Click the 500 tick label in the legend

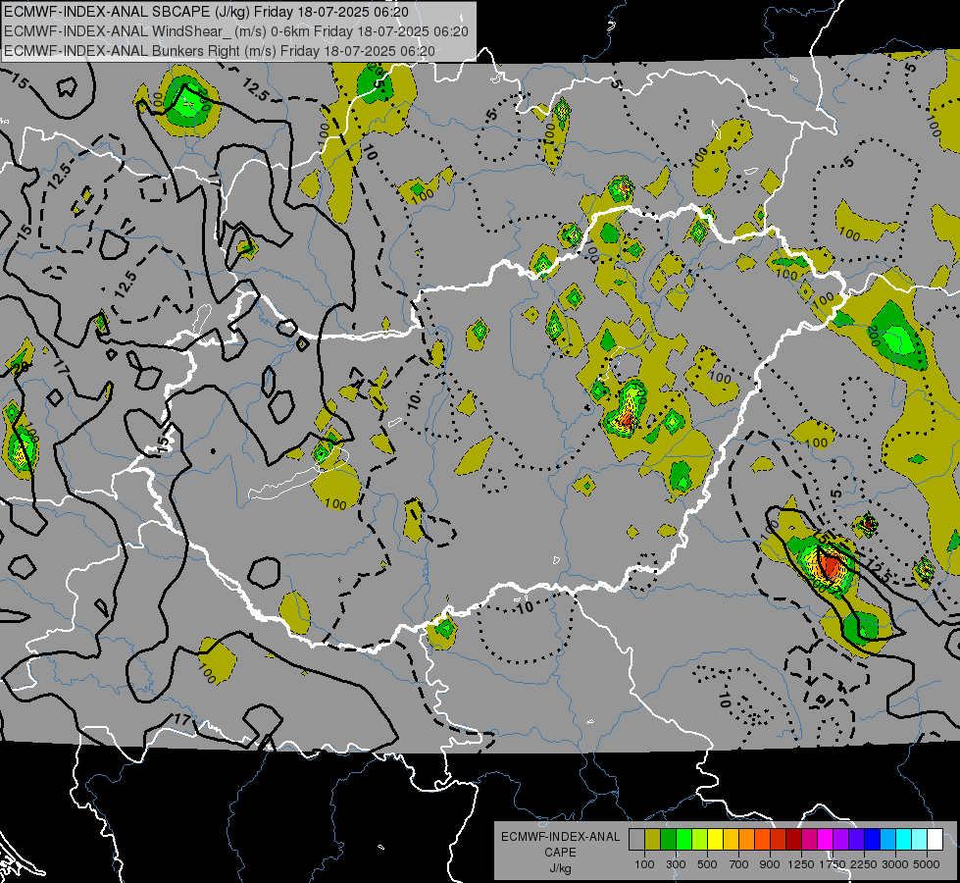click(x=707, y=864)
